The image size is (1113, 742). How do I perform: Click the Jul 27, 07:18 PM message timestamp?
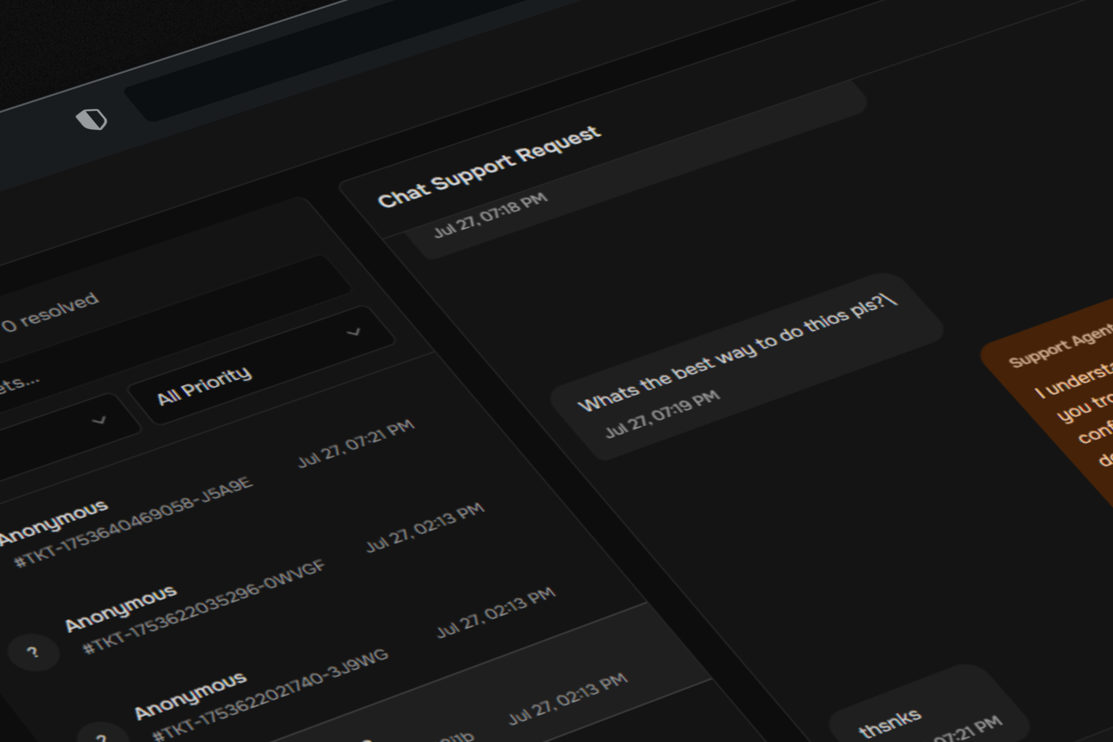(x=490, y=215)
